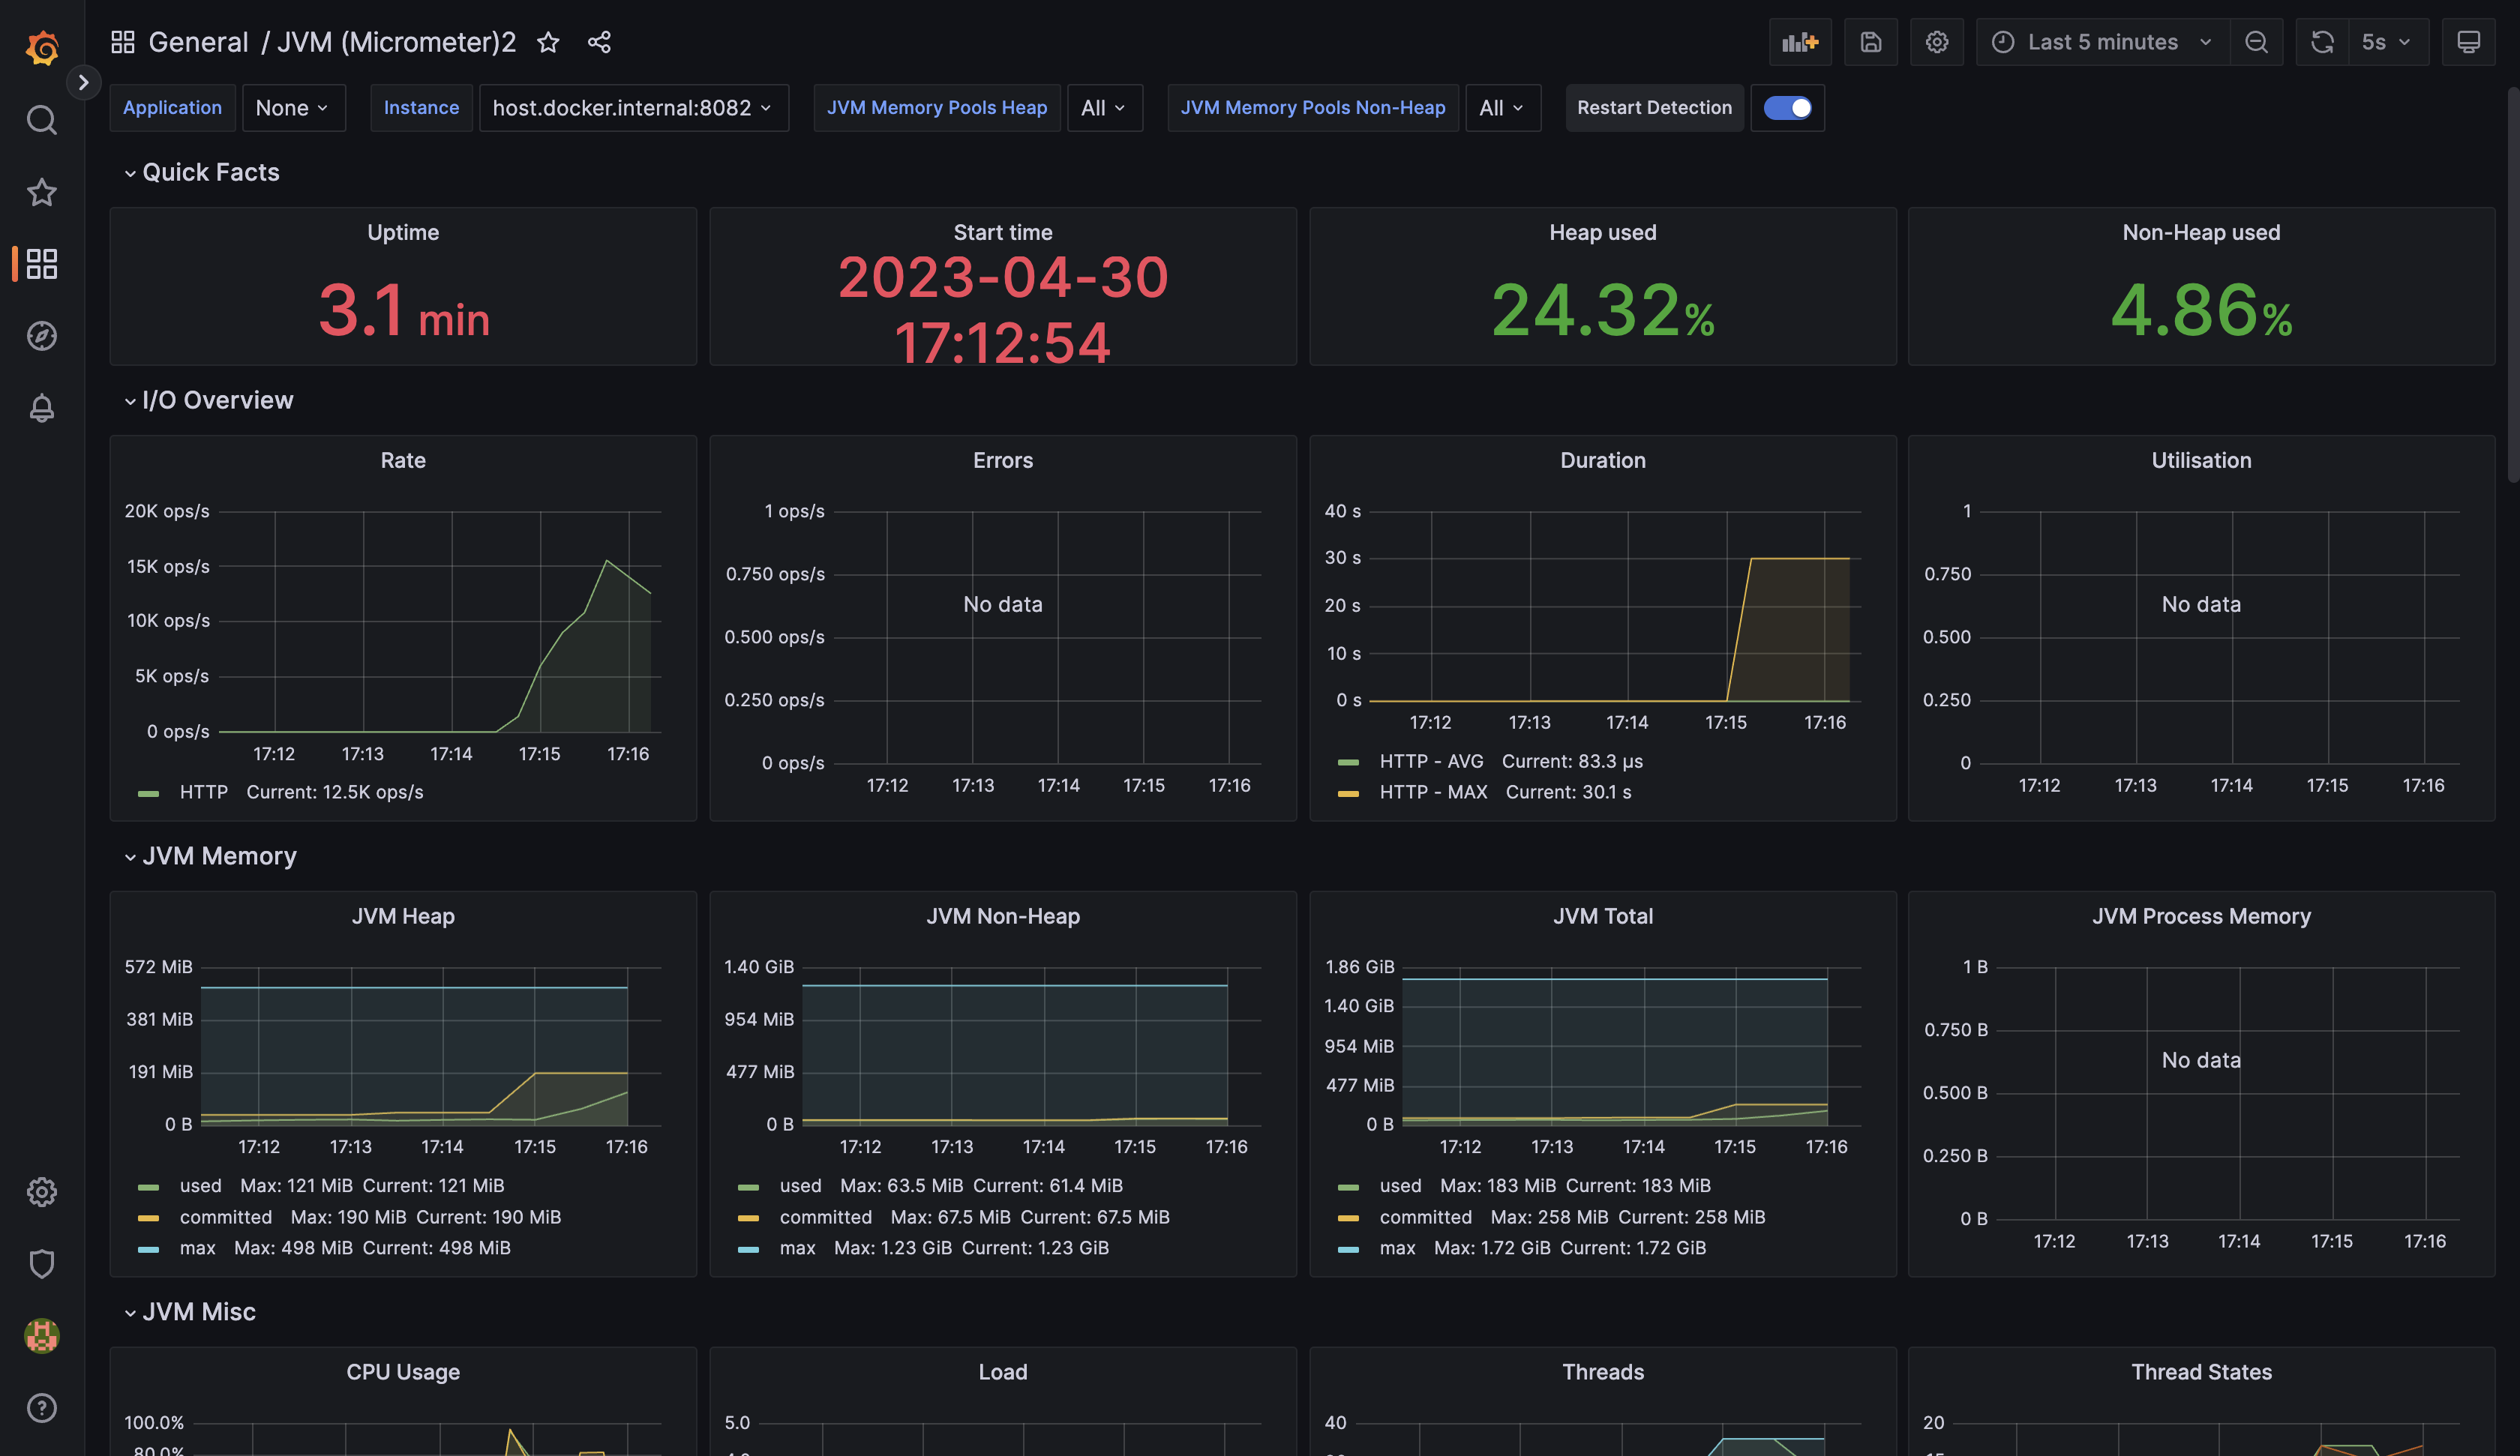Screen dimensions: 2520x1456
Task: Star this dashboard as favorite
Action: (548, 42)
